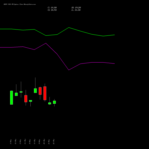Image resolution: width=149 pixels, height=149 pixels.
Task: Click the high value H: 19.20
Action: tap(76, 8)
